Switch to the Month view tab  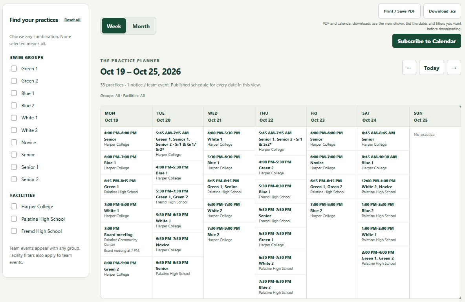[x=141, y=26]
